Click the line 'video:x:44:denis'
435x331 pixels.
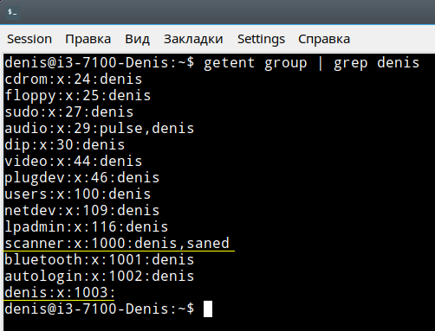[x=74, y=162]
